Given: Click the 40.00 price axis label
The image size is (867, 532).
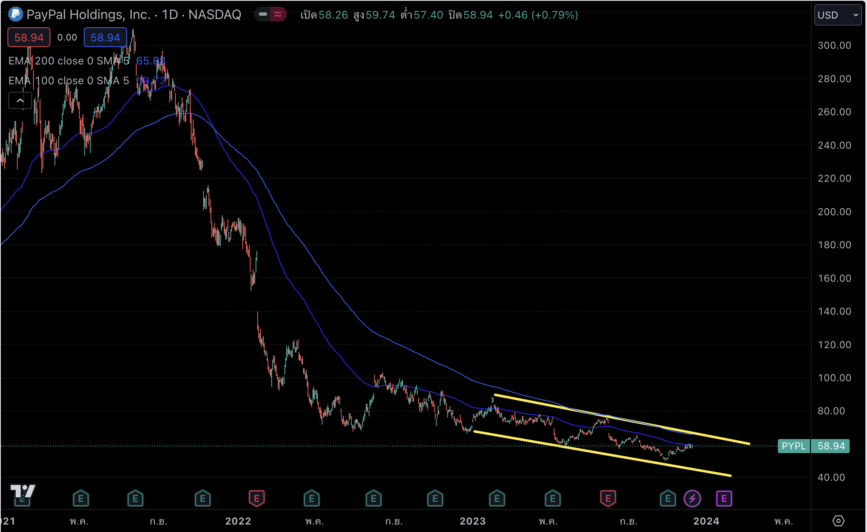Looking at the screenshot, I should pos(831,477).
